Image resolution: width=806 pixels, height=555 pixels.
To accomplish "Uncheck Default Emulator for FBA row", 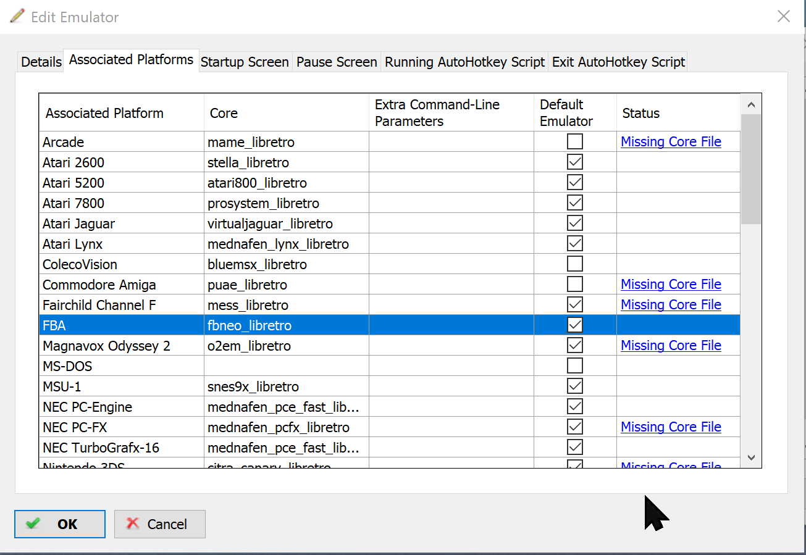I will [575, 325].
